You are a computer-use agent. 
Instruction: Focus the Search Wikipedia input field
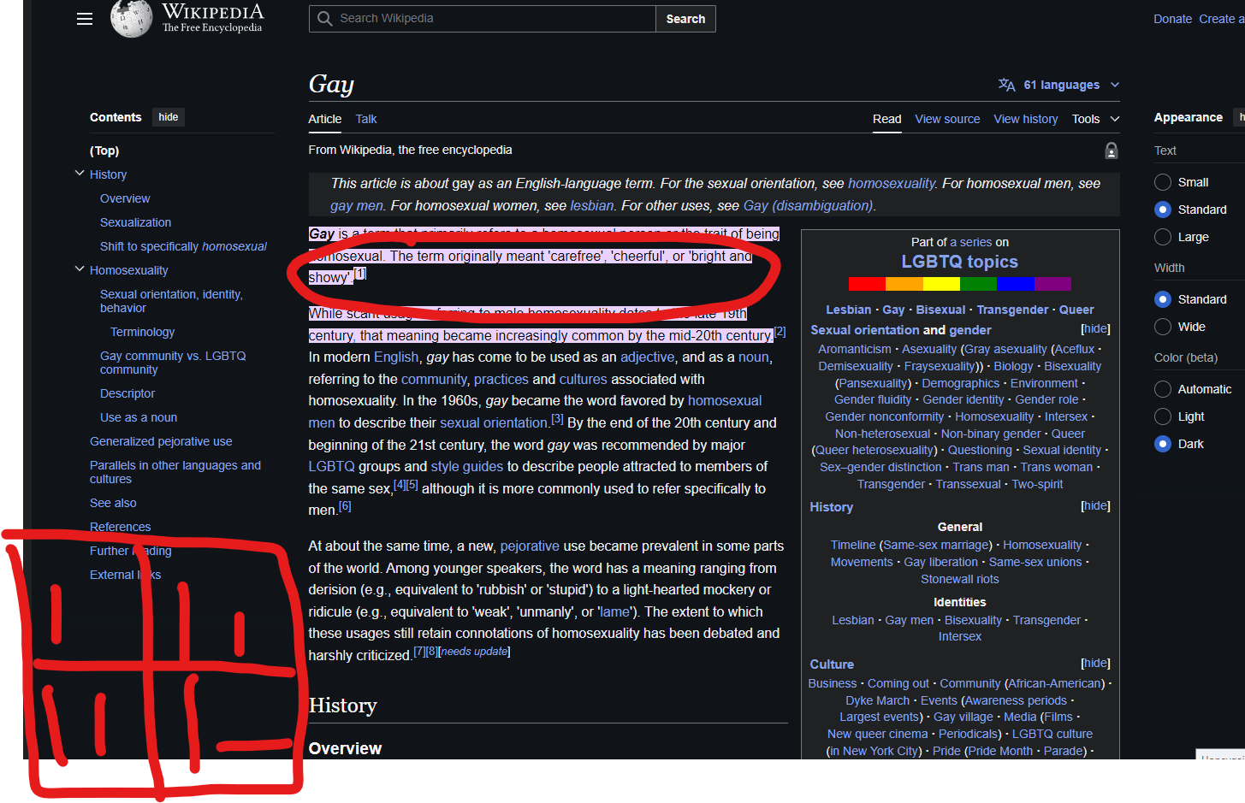[x=483, y=19]
